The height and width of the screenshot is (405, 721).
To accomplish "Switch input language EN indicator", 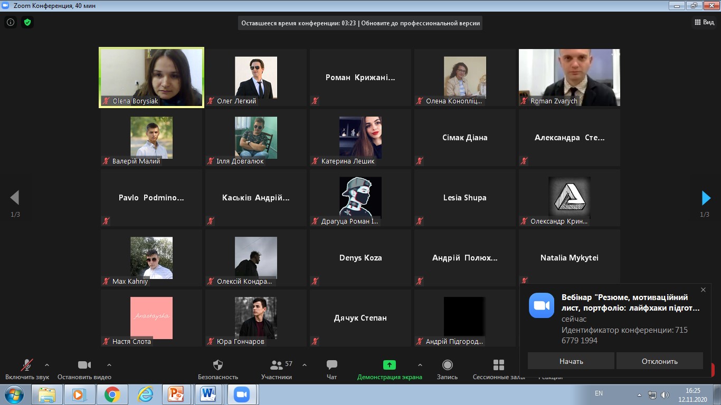I will (599, 393).
